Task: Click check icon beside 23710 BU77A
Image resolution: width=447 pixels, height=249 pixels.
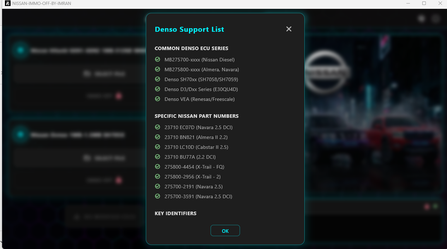Action: (157, 157)
